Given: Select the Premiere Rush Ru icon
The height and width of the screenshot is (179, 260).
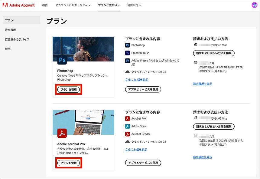Looking at the screenshot, I should [x=127, y=53].
